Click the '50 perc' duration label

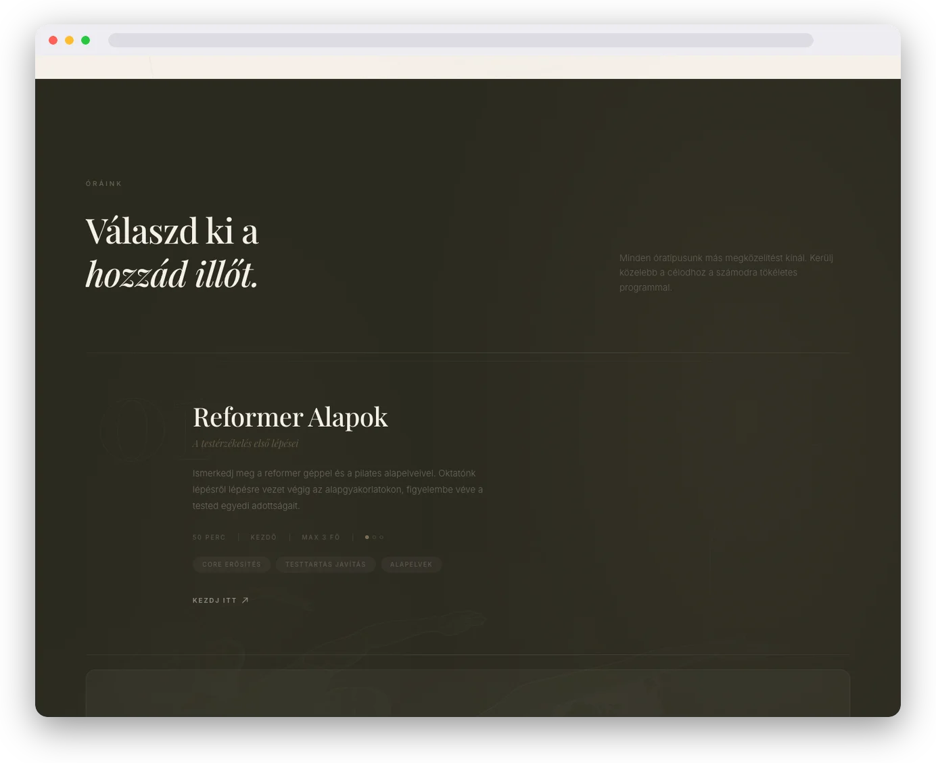coord(209,537)
